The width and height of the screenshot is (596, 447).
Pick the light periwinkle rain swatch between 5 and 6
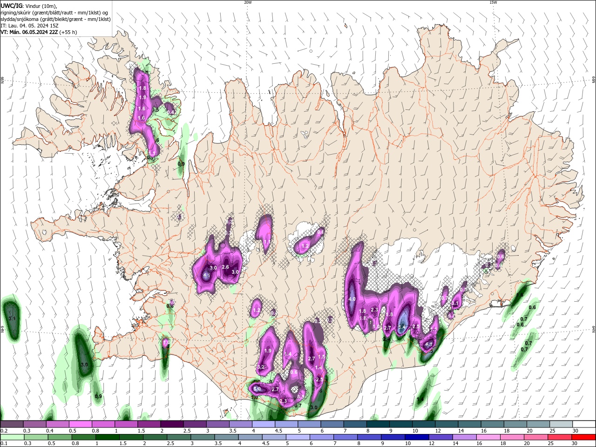[298, 437]
